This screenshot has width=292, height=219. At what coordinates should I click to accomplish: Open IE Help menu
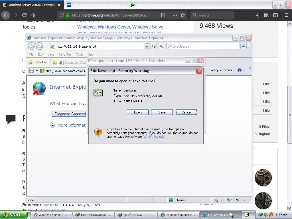90,54
